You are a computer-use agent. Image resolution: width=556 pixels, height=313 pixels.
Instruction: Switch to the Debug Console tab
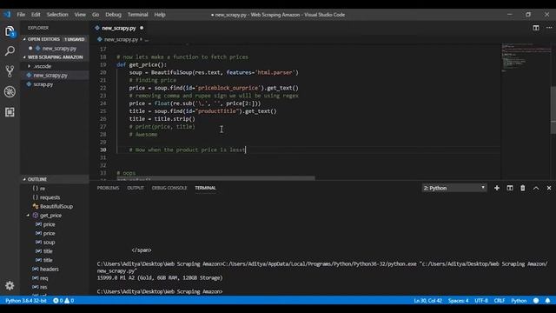pos(169,188)
